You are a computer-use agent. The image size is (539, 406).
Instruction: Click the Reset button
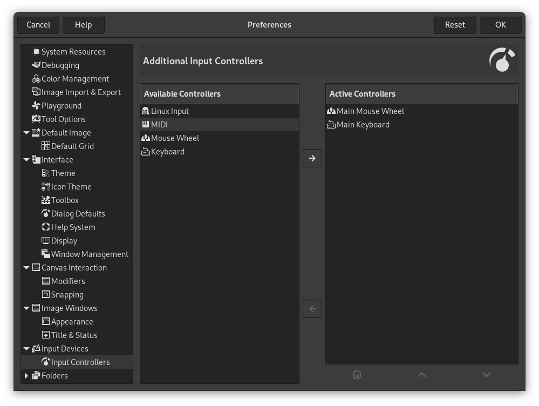455,24
